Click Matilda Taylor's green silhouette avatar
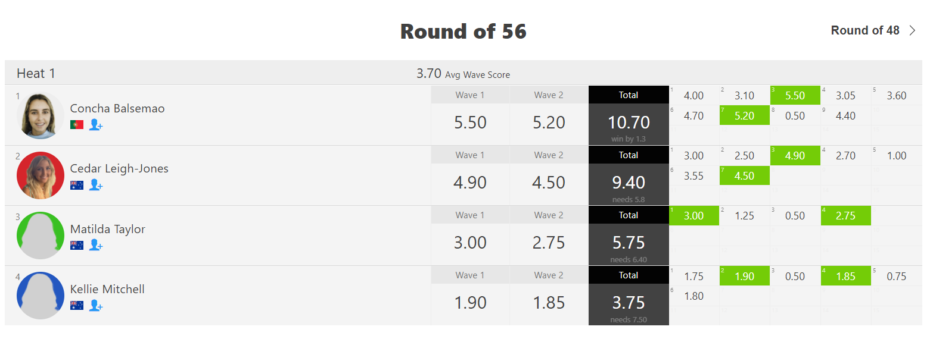 [x=41, y=236]
